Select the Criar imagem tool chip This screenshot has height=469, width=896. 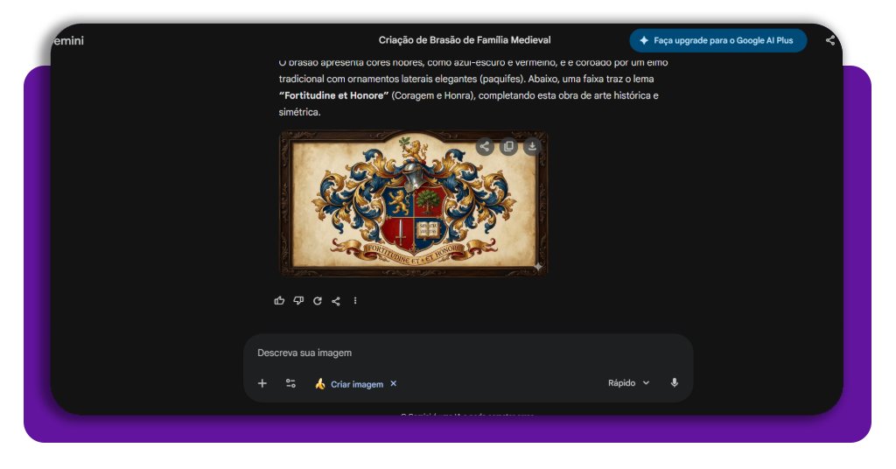349,384
